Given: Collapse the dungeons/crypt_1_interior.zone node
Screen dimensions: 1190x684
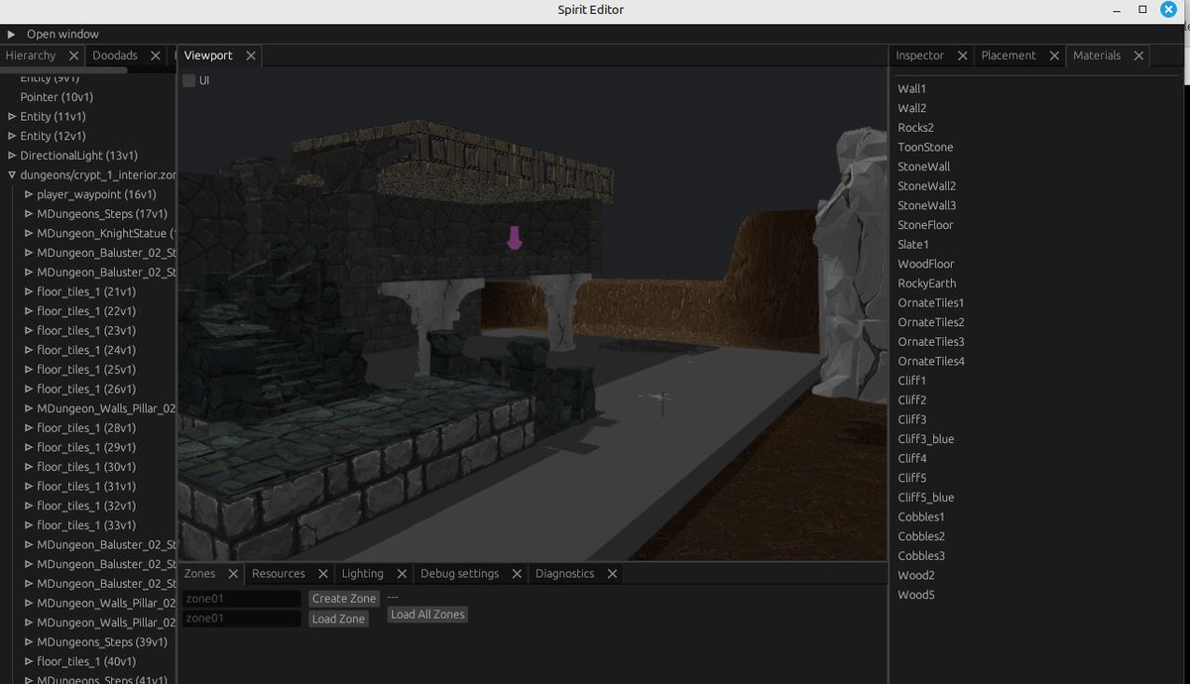Looking at the screenshot, I should [11, 174].
